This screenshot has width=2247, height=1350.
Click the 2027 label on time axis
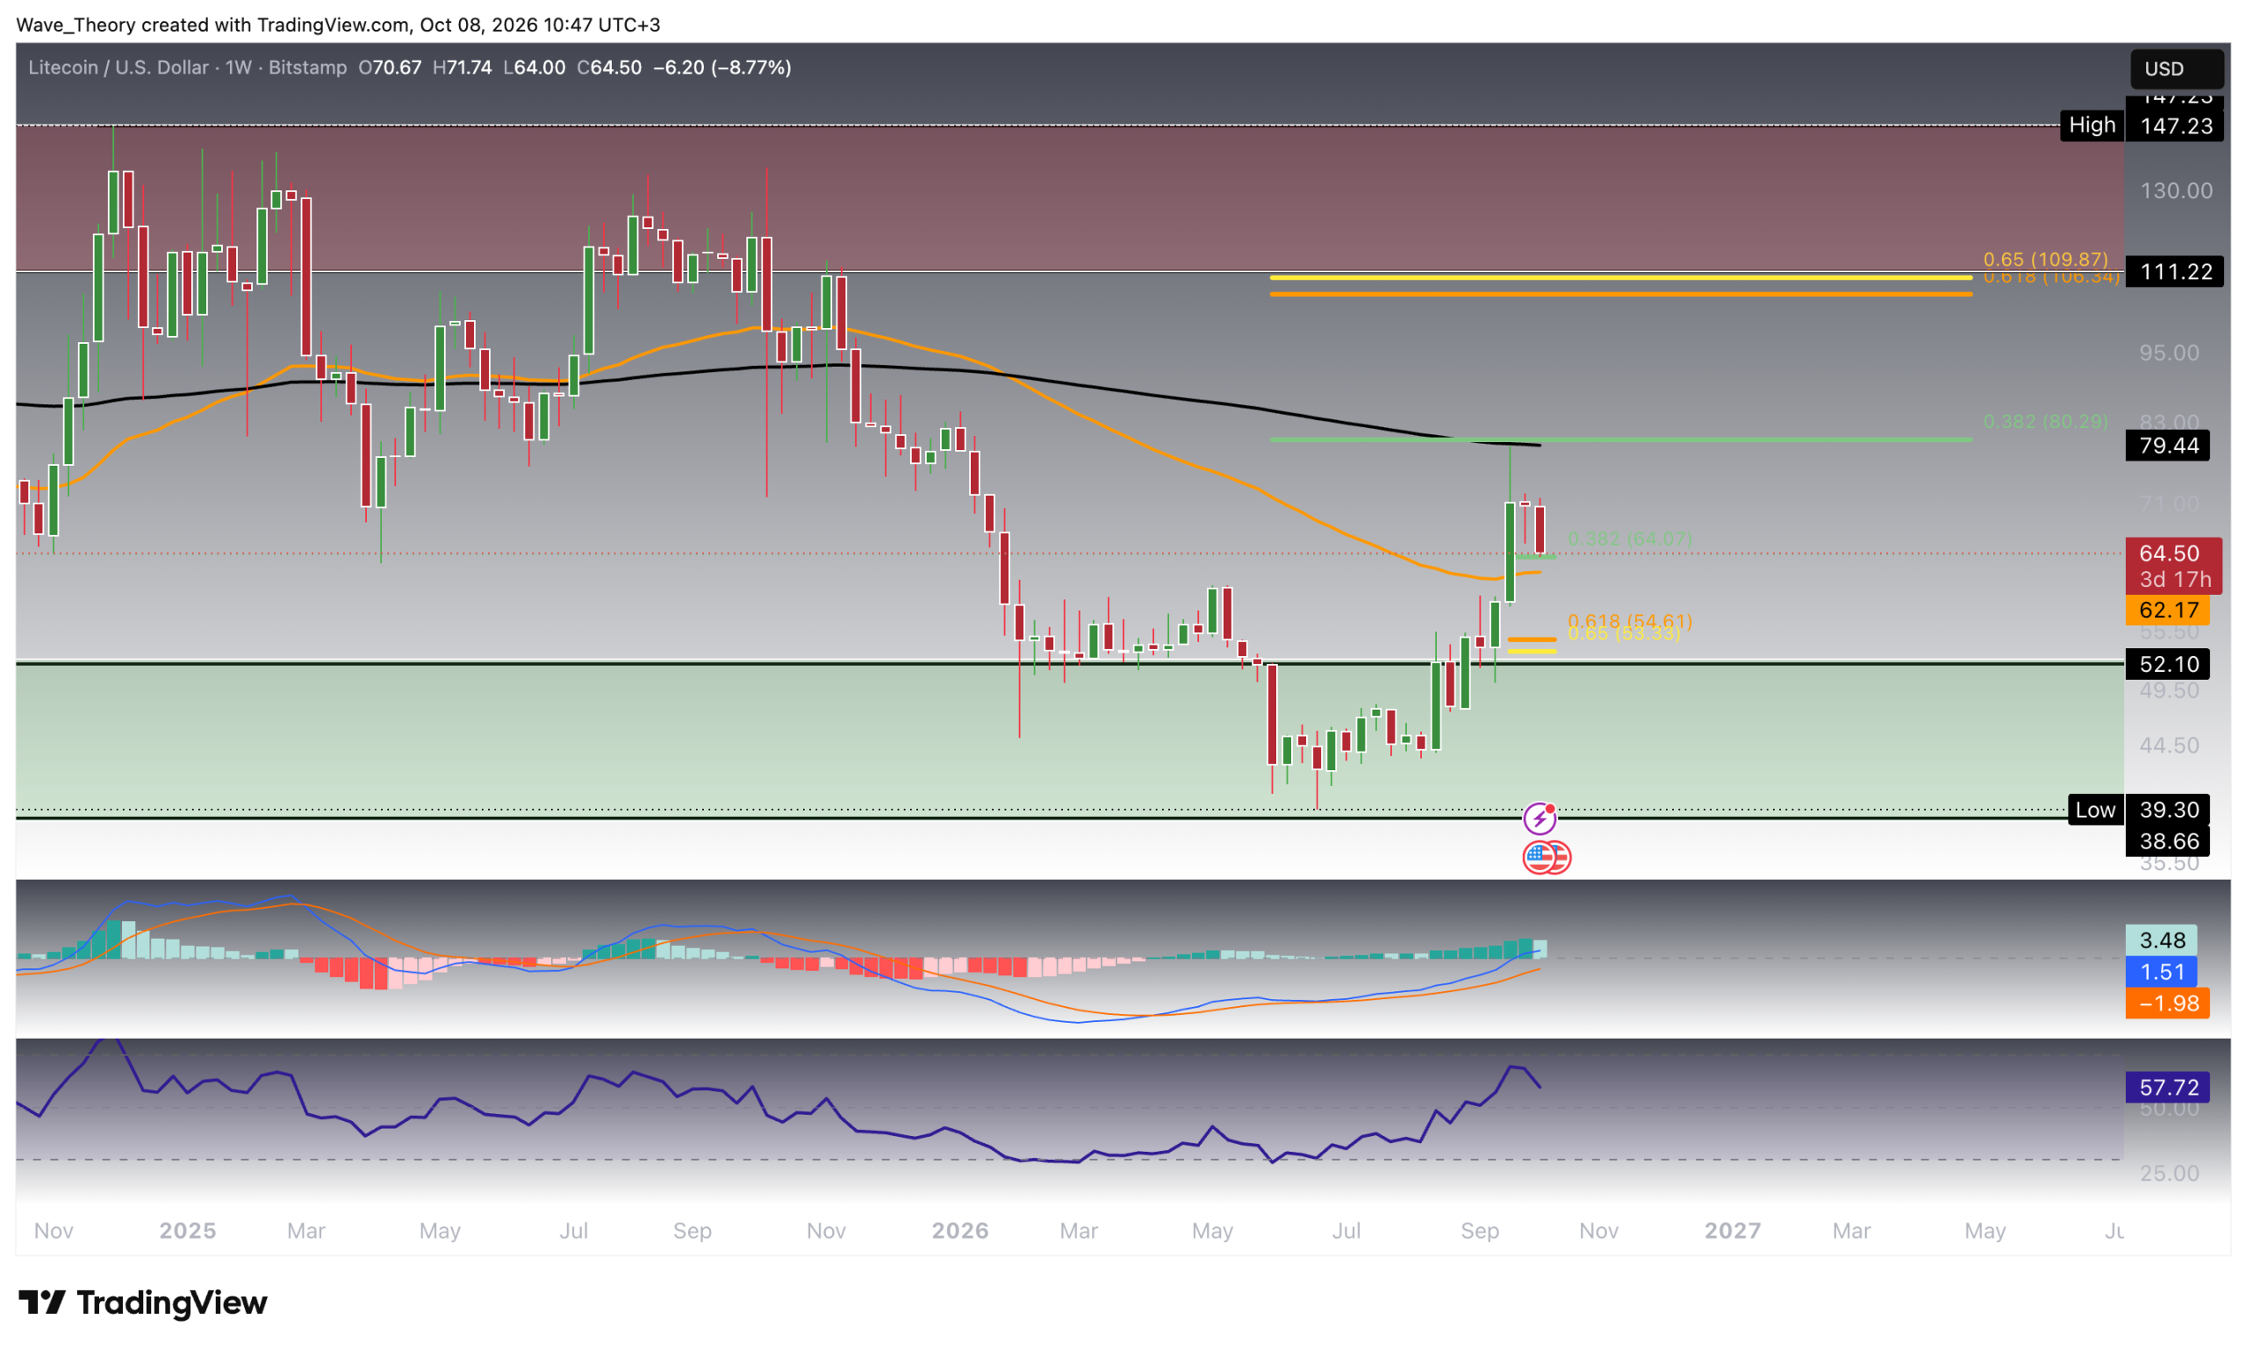tap(1732, 1230)
